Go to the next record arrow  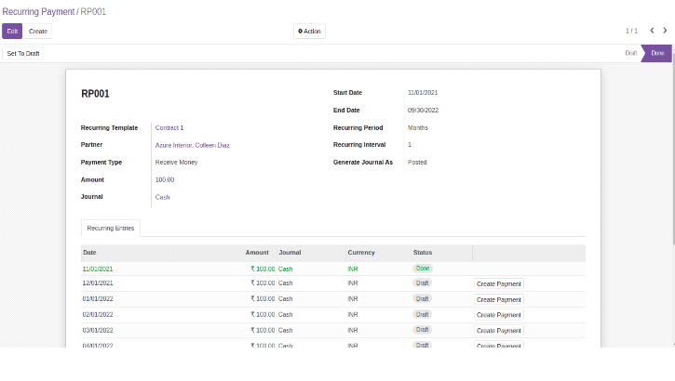pos(665,31)
